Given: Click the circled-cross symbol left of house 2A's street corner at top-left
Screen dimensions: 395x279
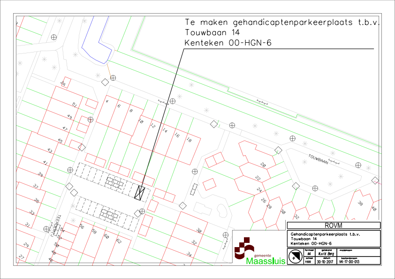Looking at the screenshot, I should [x=54, y=37].
